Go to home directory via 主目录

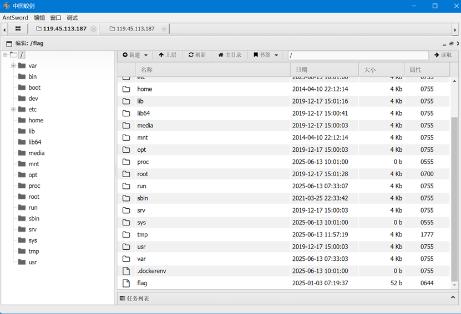click(230, 55)
